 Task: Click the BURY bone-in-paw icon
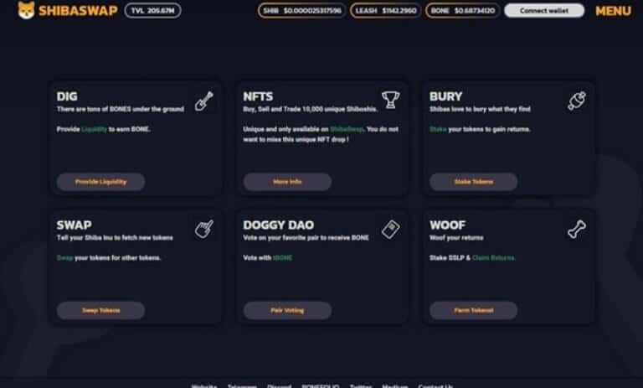577,101
